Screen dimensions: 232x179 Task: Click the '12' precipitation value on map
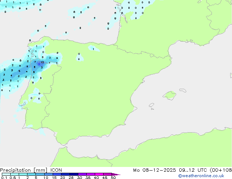point(42,62)
